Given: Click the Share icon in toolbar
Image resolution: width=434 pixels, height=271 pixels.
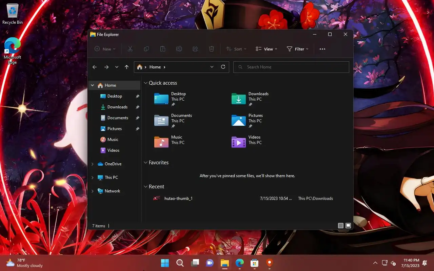Looking at the screenshot, I should (195, 49).
